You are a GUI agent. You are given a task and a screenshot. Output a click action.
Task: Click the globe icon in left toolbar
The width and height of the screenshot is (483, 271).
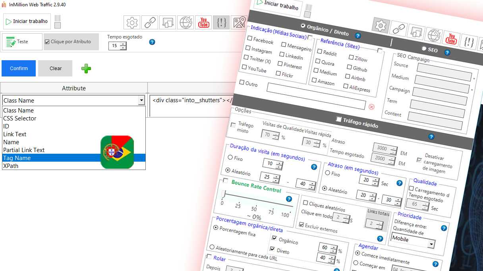pos(185,23)
